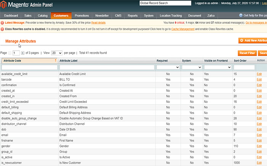Viewport: 267px width, 166px height.
Task: Edit the default_billing attribute
Action: (259, 107)
